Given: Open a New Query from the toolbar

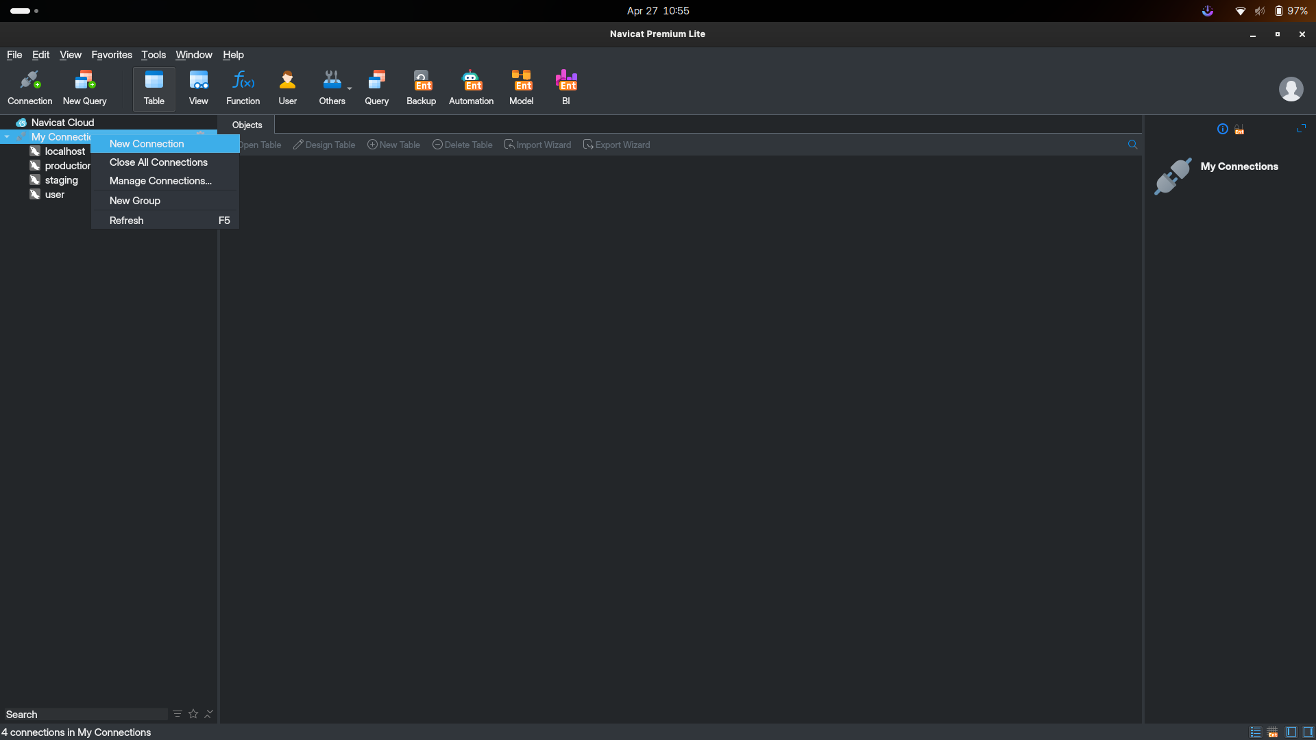Looking at the screenshot, I should click(85, 88).
